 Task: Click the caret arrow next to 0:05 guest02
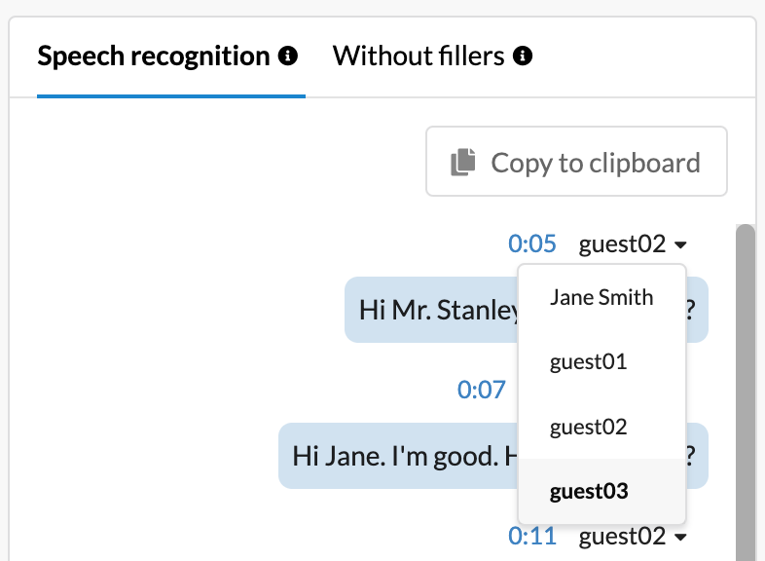(x=680, y=244)
